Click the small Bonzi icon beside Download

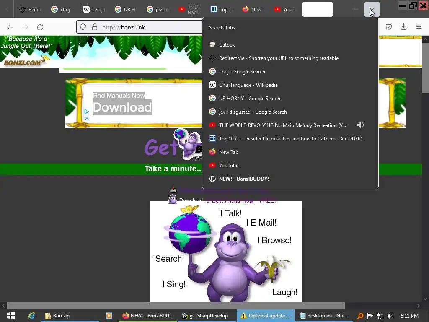pos(172,199)
